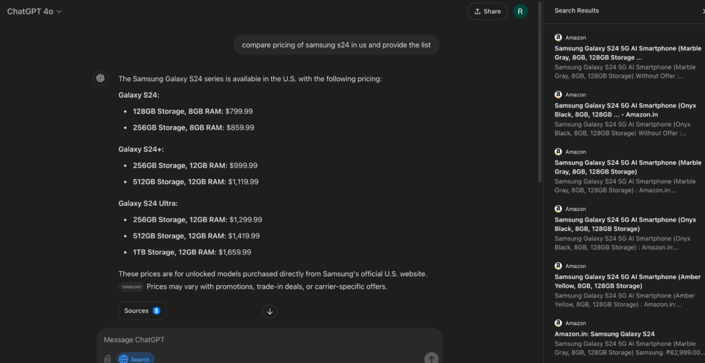Image resolution: width=705 pixels, height=363 pixels.
Task: Click the ChatGPT logo beside the response
Action: pos(101,79)
